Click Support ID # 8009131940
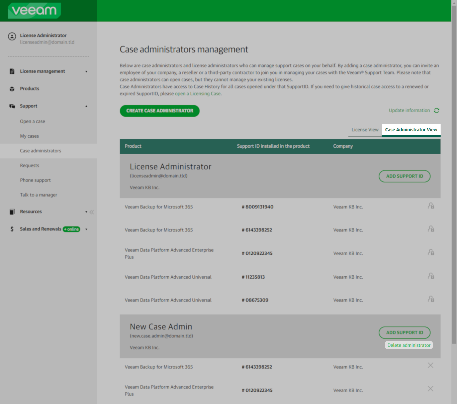 click(258, 207)
